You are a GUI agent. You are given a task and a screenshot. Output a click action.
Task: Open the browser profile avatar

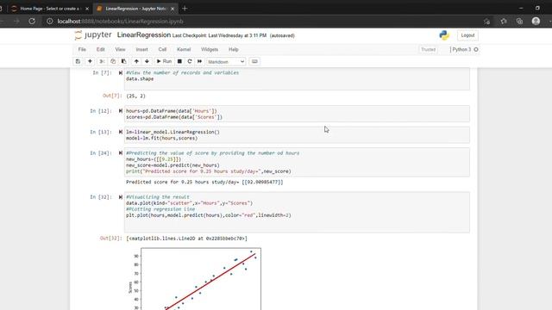536,21
